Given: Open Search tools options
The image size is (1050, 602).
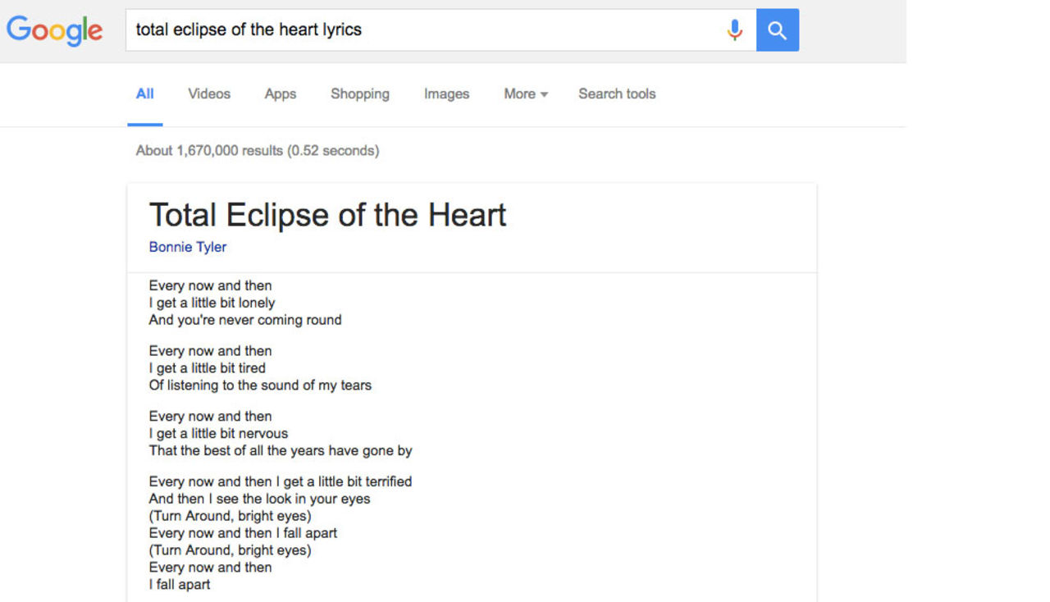Looking at the screenshot, I should [617, 93].
